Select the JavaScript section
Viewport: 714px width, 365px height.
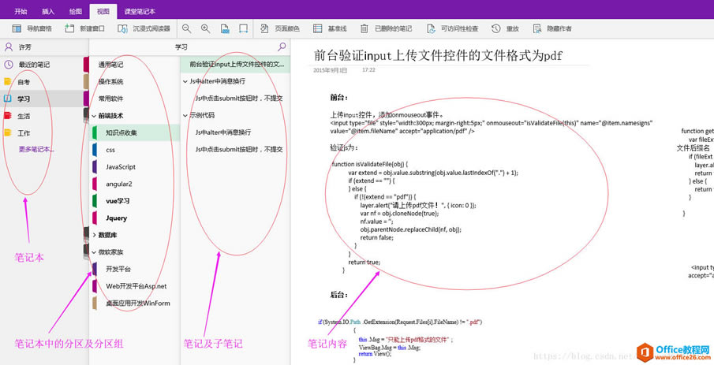(x=121, y=167)
